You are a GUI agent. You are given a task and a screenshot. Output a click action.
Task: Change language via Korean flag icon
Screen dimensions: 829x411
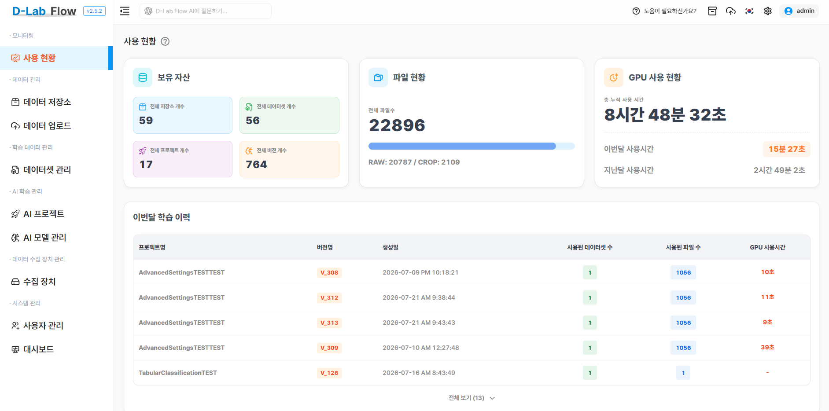[x=749, y=11]
